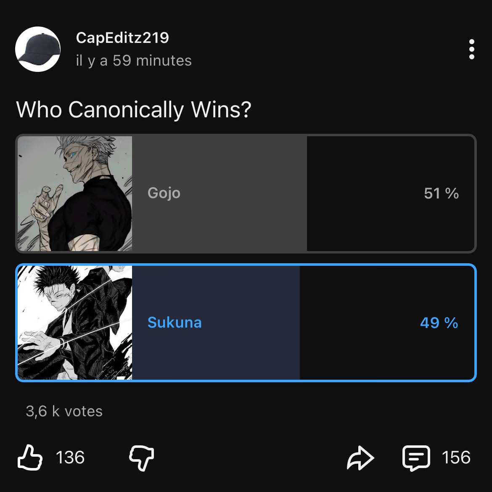
Task: Click the Sukuna poll option thumbnail image
Action: pos(75,323)
